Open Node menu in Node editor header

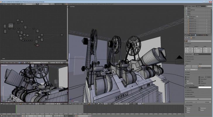coord(16,62)
